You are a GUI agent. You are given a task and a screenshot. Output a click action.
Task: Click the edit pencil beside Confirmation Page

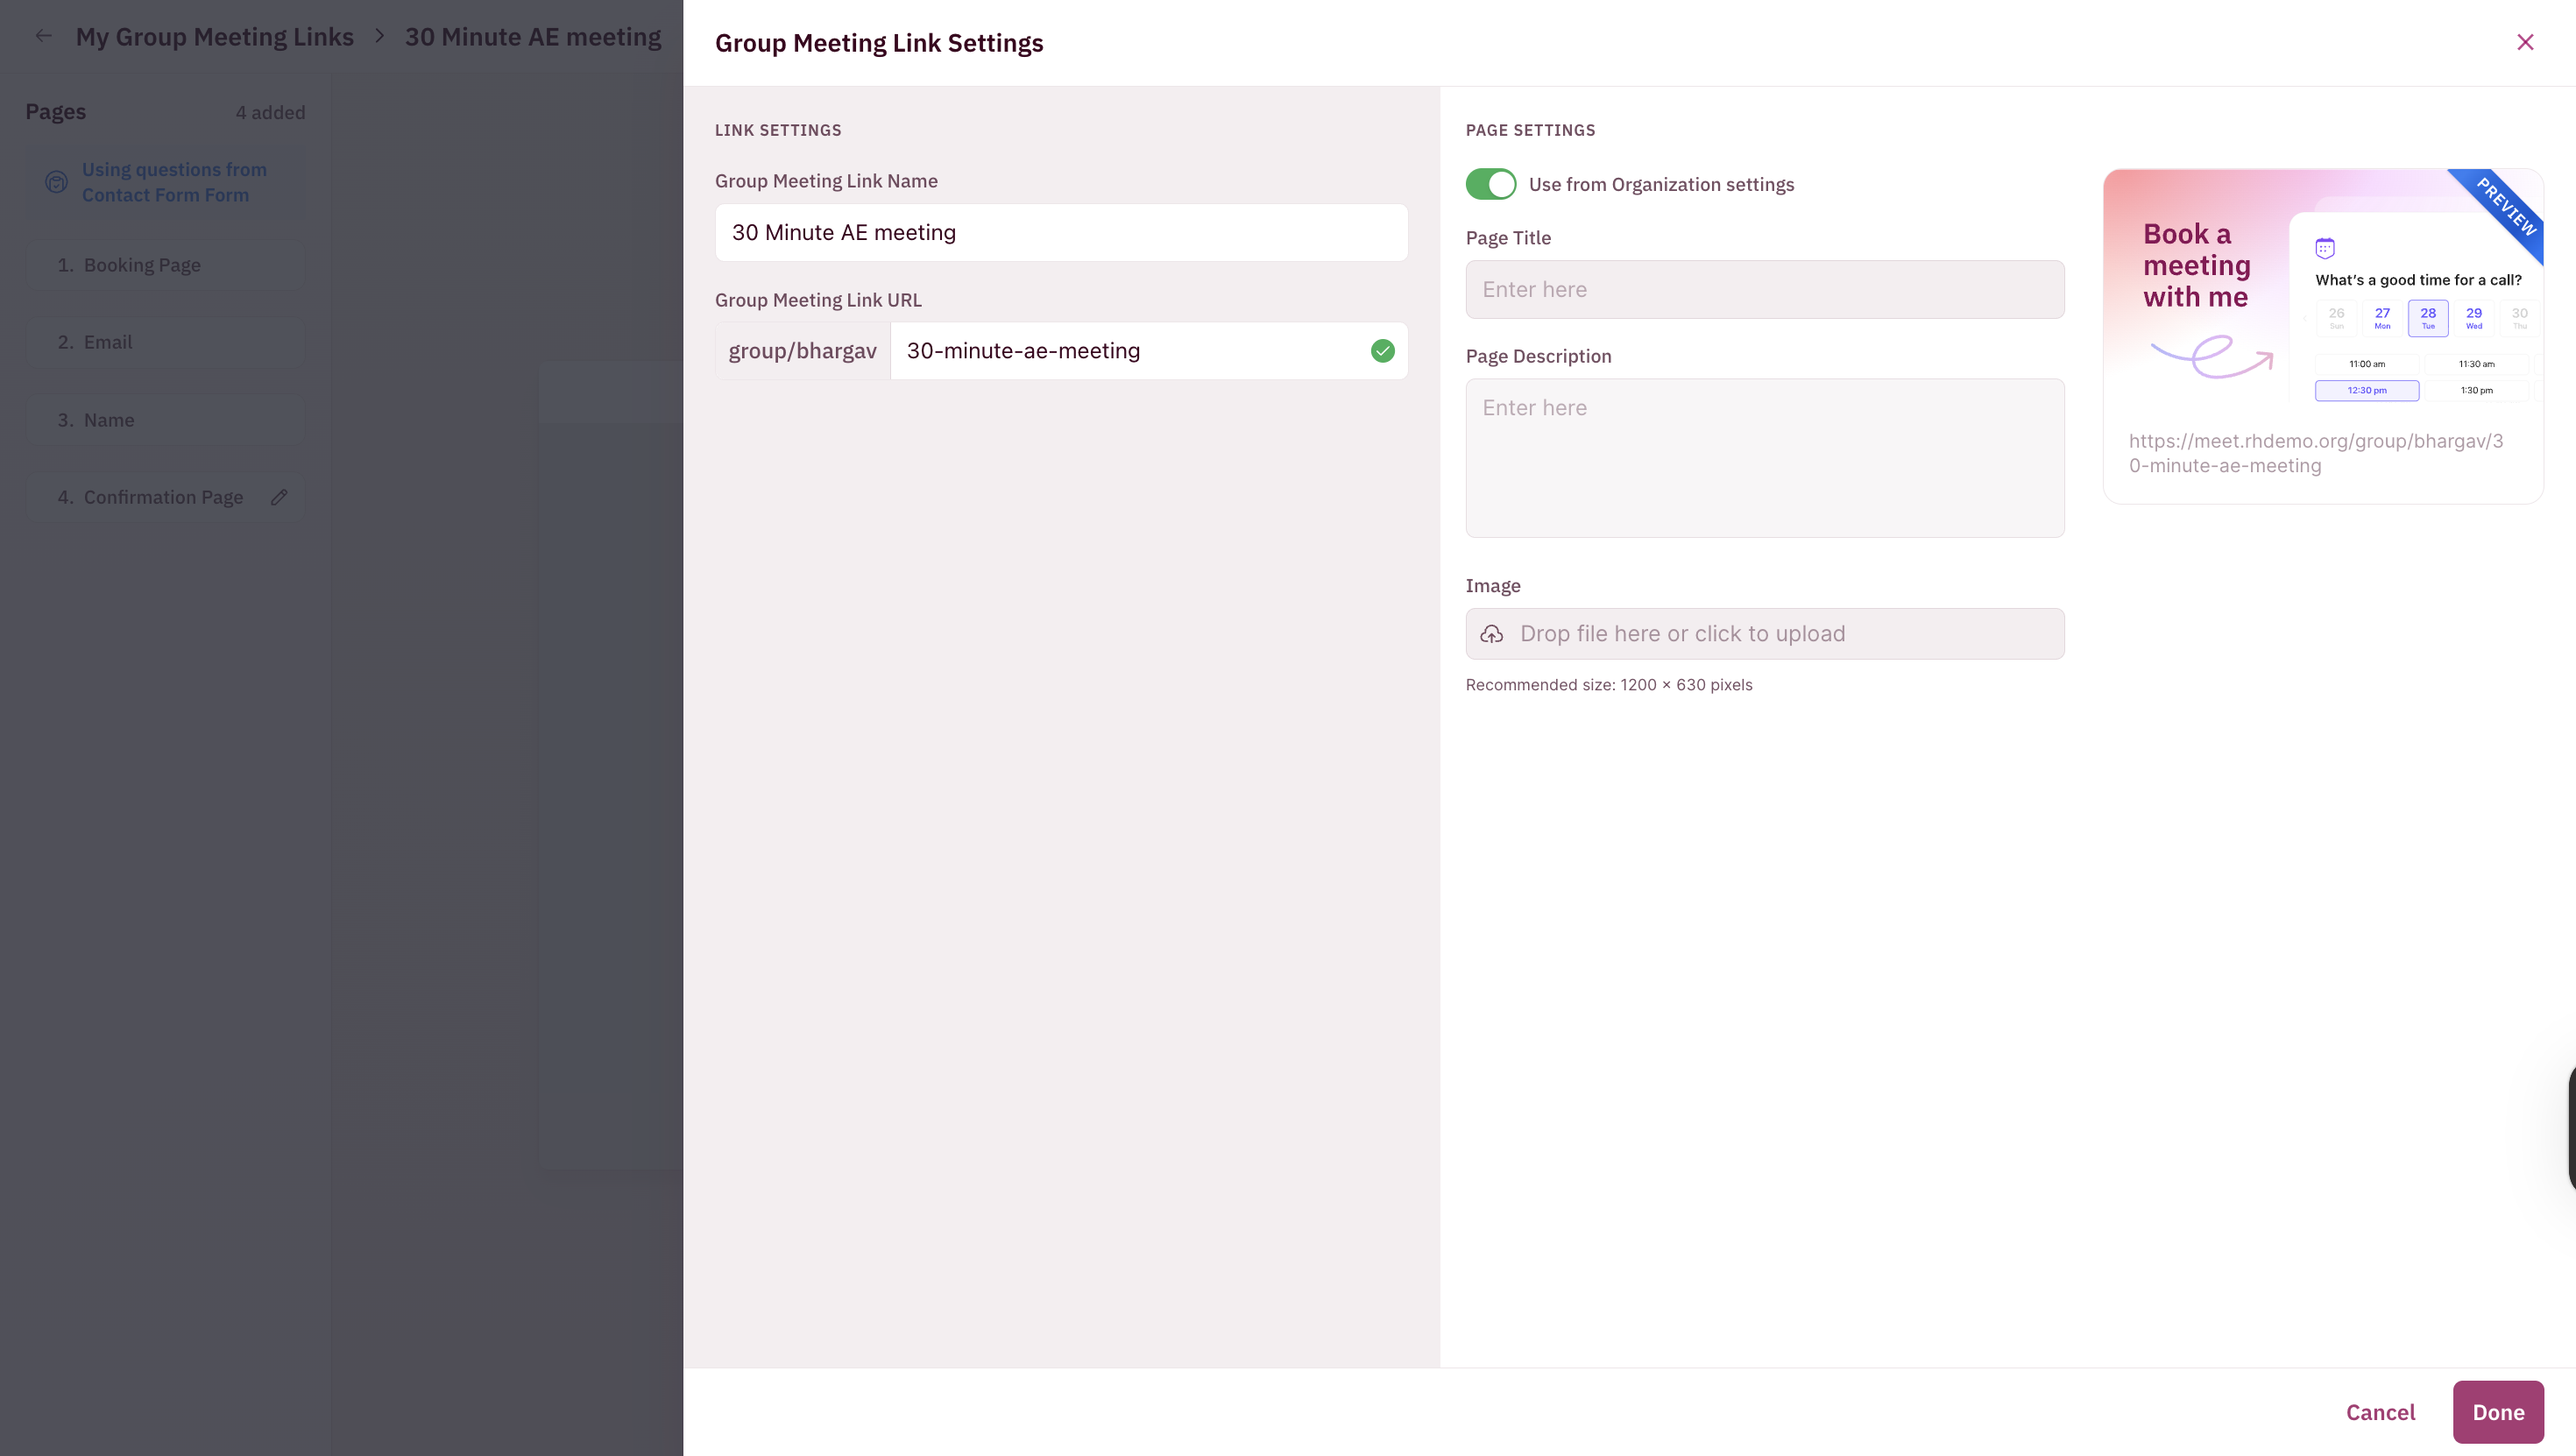click(279, 497)
